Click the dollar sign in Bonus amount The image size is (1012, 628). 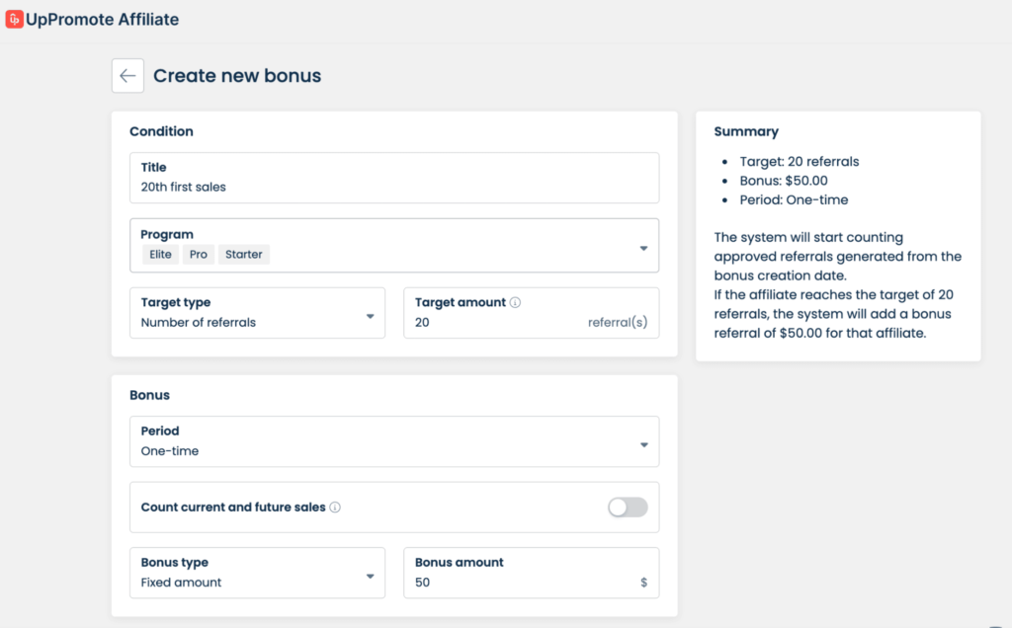[643, 583]
